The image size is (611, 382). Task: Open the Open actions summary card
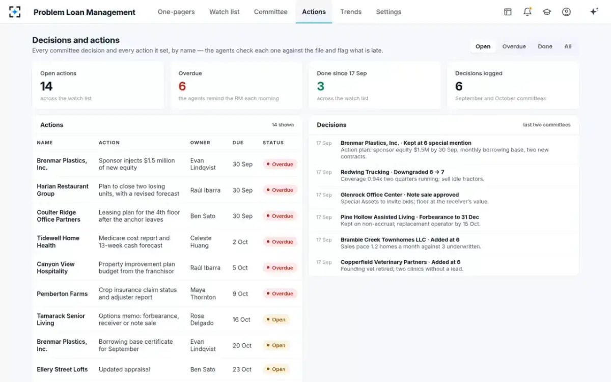click(x=98, y=86)
